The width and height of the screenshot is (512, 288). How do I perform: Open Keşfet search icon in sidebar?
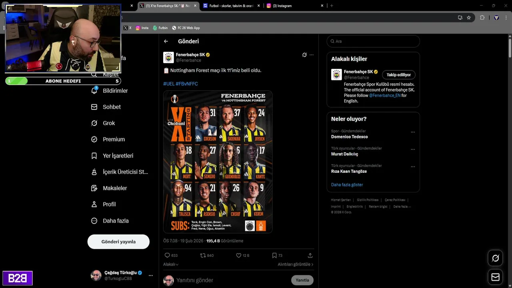(x=94, y=74)
